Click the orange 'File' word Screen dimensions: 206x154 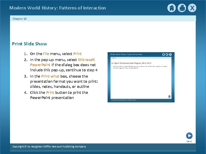click(x=46, y=54)
